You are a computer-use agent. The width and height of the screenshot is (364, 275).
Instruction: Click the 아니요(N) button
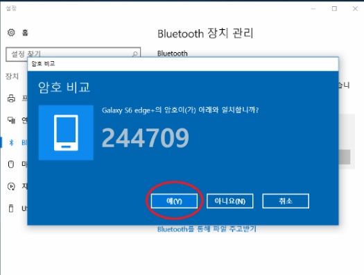click(229, 201)
